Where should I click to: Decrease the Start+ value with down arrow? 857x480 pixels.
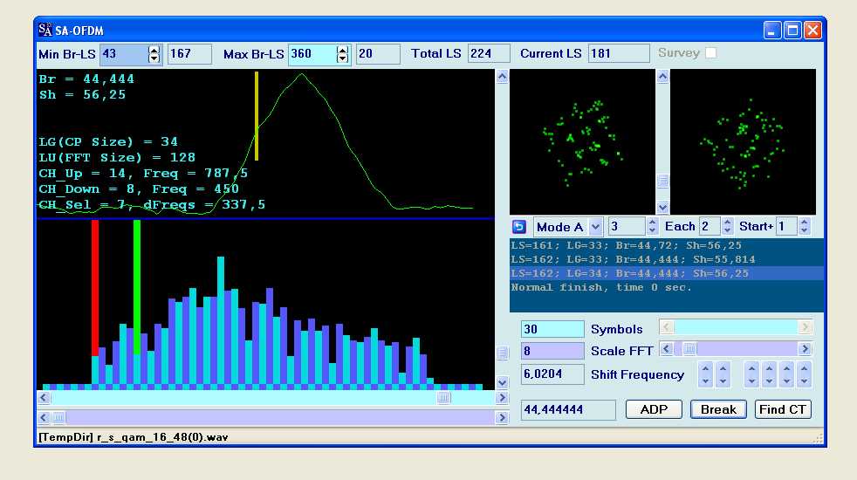click(804, 230)
